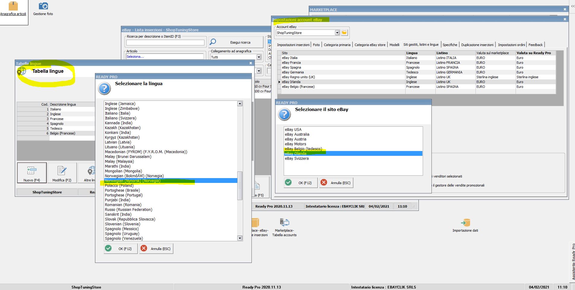Click Esegui ricerca button
This screenshot has width=575, height=290.
tap(236, 42)
